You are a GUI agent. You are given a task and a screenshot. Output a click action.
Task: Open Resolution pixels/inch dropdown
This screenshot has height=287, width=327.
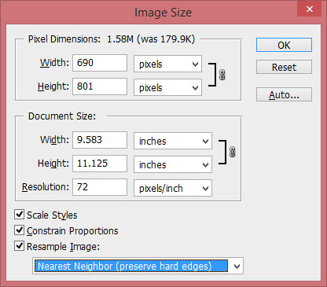tap(173, 188)
